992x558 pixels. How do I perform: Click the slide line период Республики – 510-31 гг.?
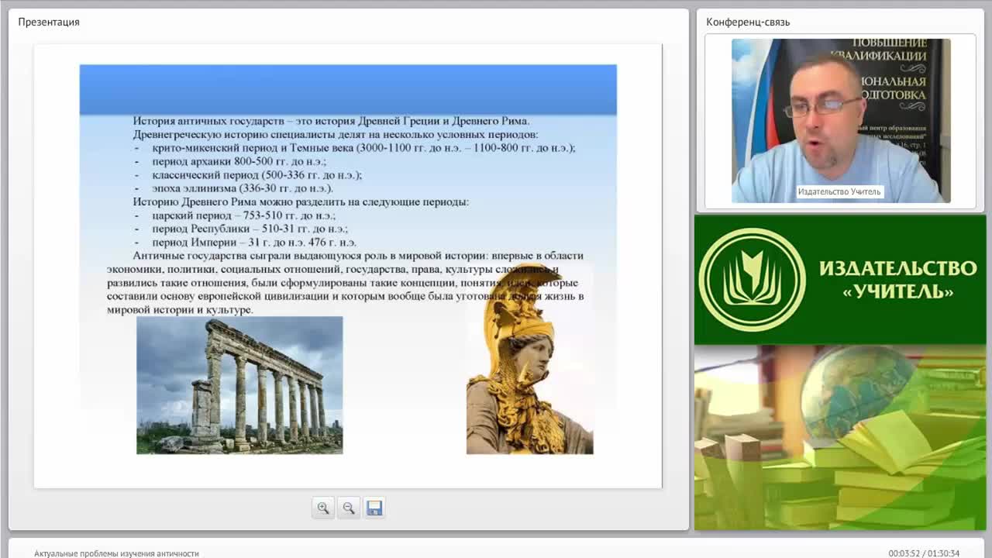250,229
